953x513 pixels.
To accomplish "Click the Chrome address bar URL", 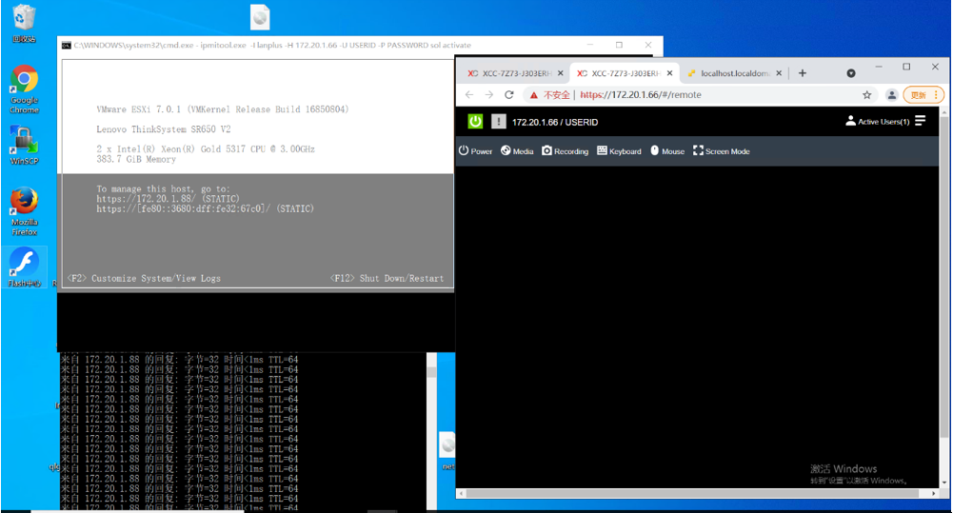I will [640, 95].
